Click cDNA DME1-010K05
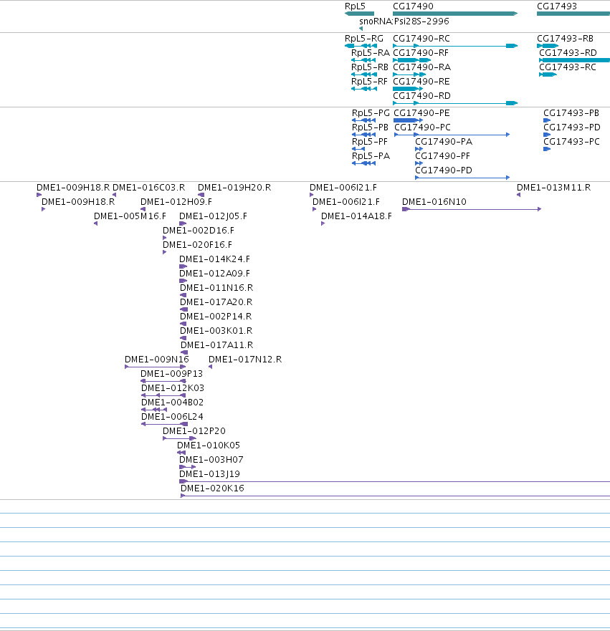The image size is (610, 631). click(181, 453)
